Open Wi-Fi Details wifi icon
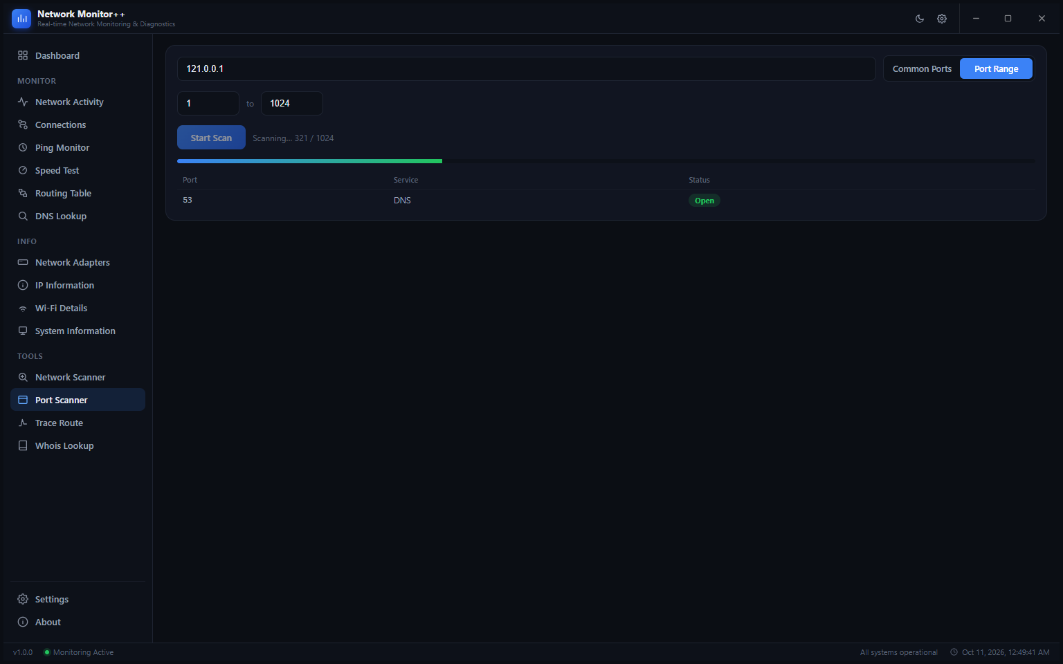 23,308
